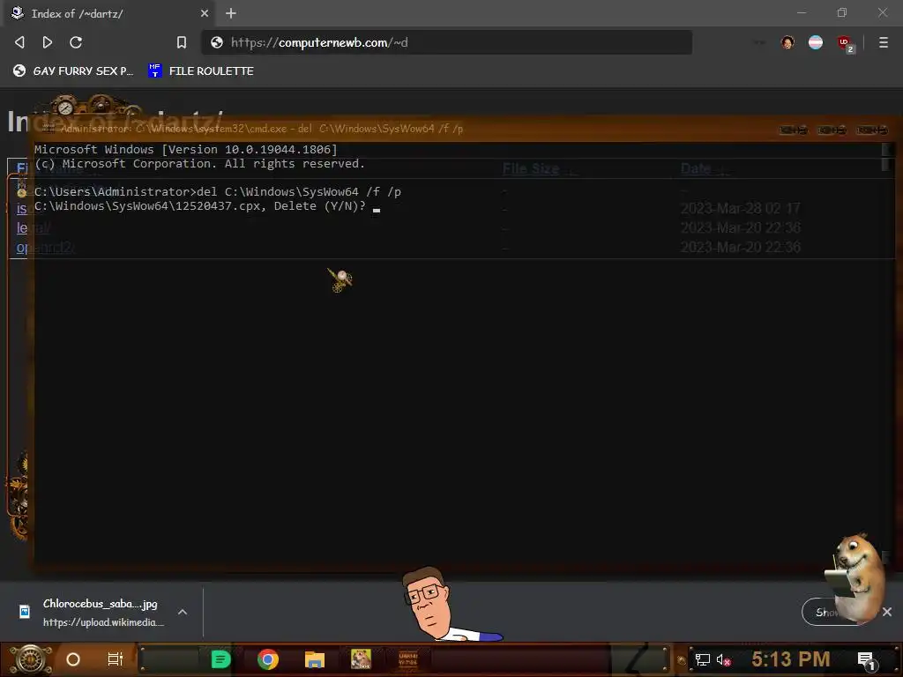Viewport: 903px width, 677px height.
Task: Click the cmd window vertical scrollbar
Action: coord(887,353)
